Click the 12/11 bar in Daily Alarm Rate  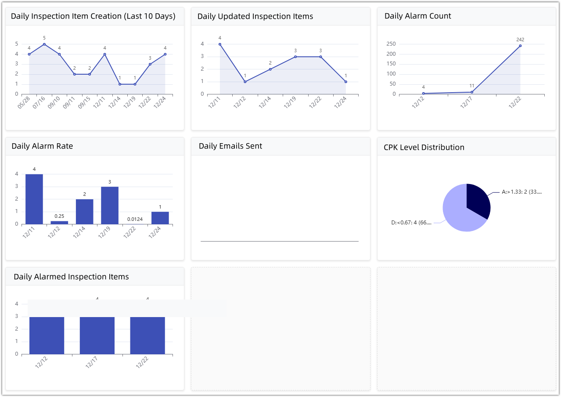coord(34,199)
